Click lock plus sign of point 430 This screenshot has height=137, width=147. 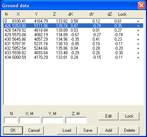click(138, 39)
